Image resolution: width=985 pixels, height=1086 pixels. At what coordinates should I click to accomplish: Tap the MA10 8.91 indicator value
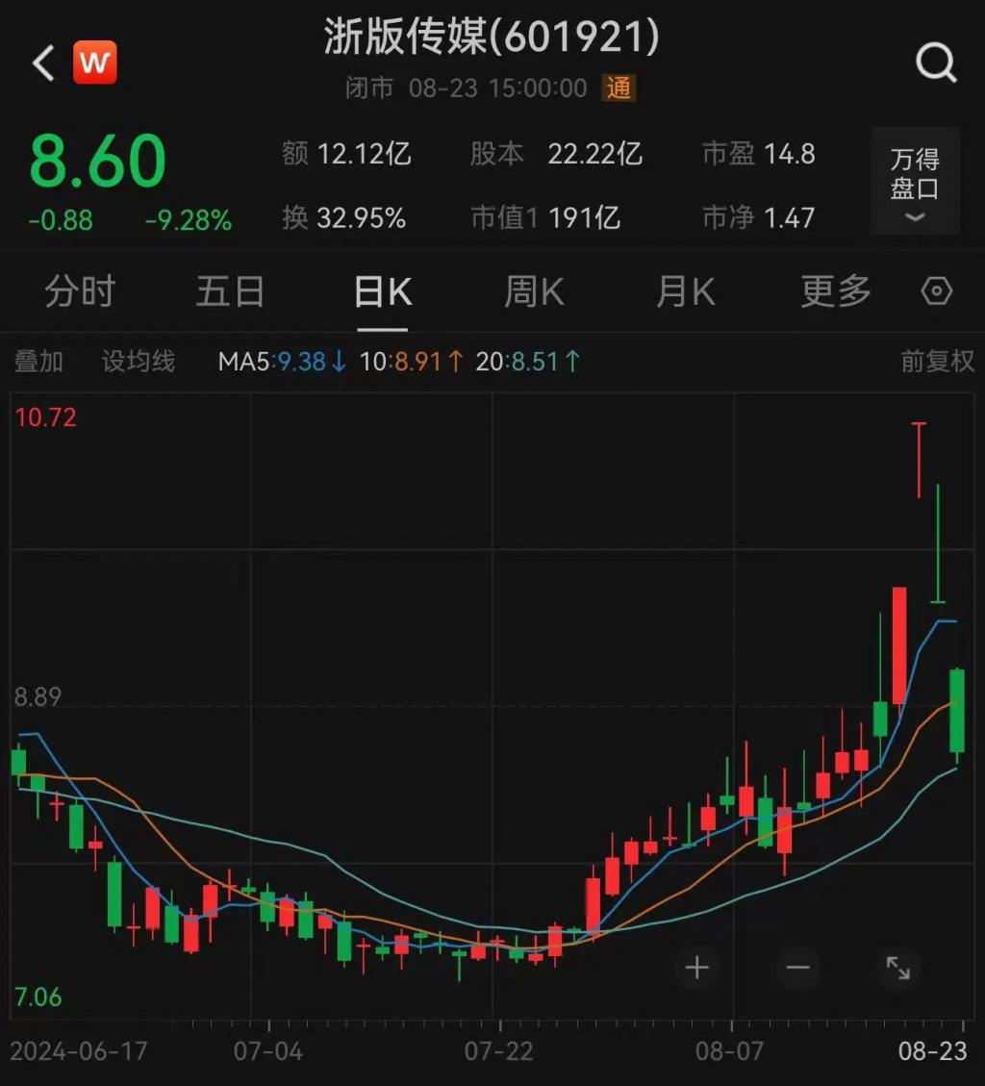(412, 361)
